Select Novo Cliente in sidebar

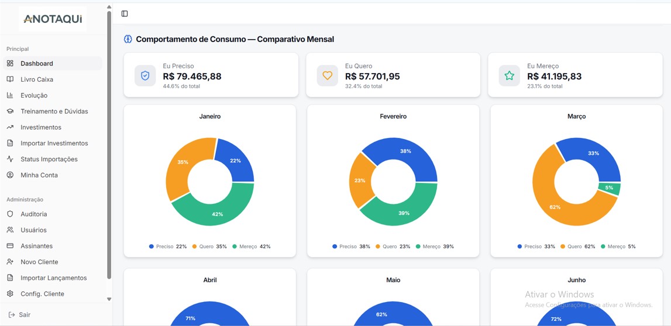[x=53, y=262]
